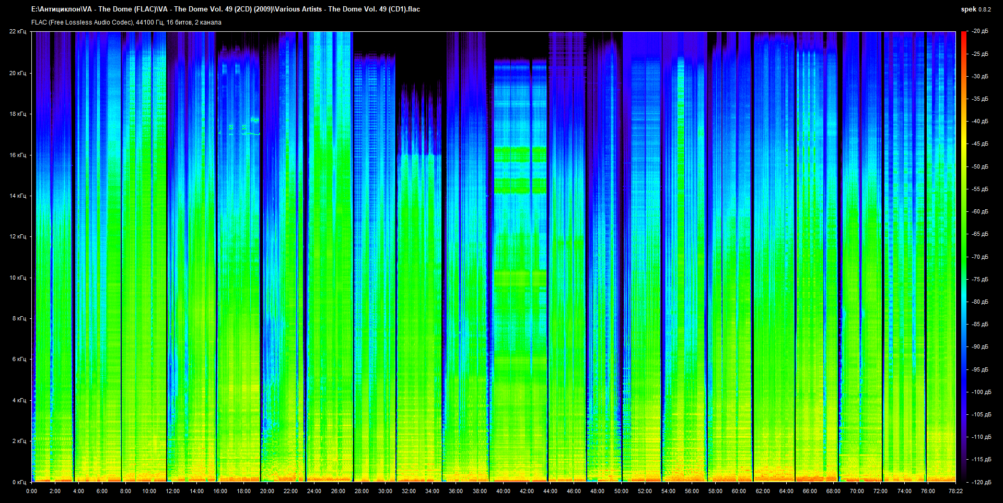
Task: Click the -20 дБ label on scale
Action: coord(979,31)
